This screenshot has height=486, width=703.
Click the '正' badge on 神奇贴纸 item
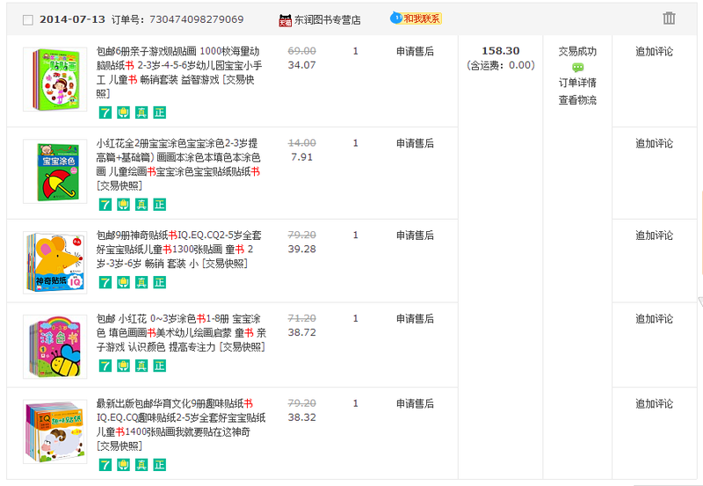pyautogui.click(x=159, y=282)
